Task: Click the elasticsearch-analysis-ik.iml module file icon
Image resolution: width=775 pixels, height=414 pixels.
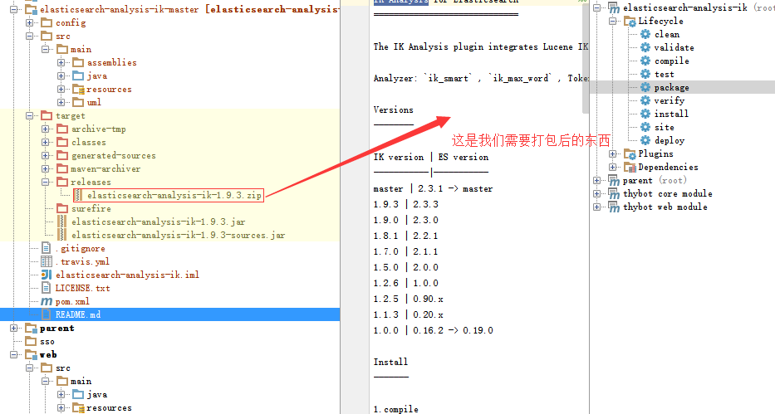Action: (47, 275)
